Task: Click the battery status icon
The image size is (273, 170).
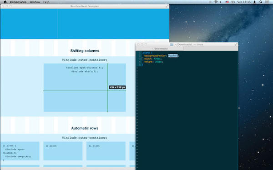Action: 233,2
